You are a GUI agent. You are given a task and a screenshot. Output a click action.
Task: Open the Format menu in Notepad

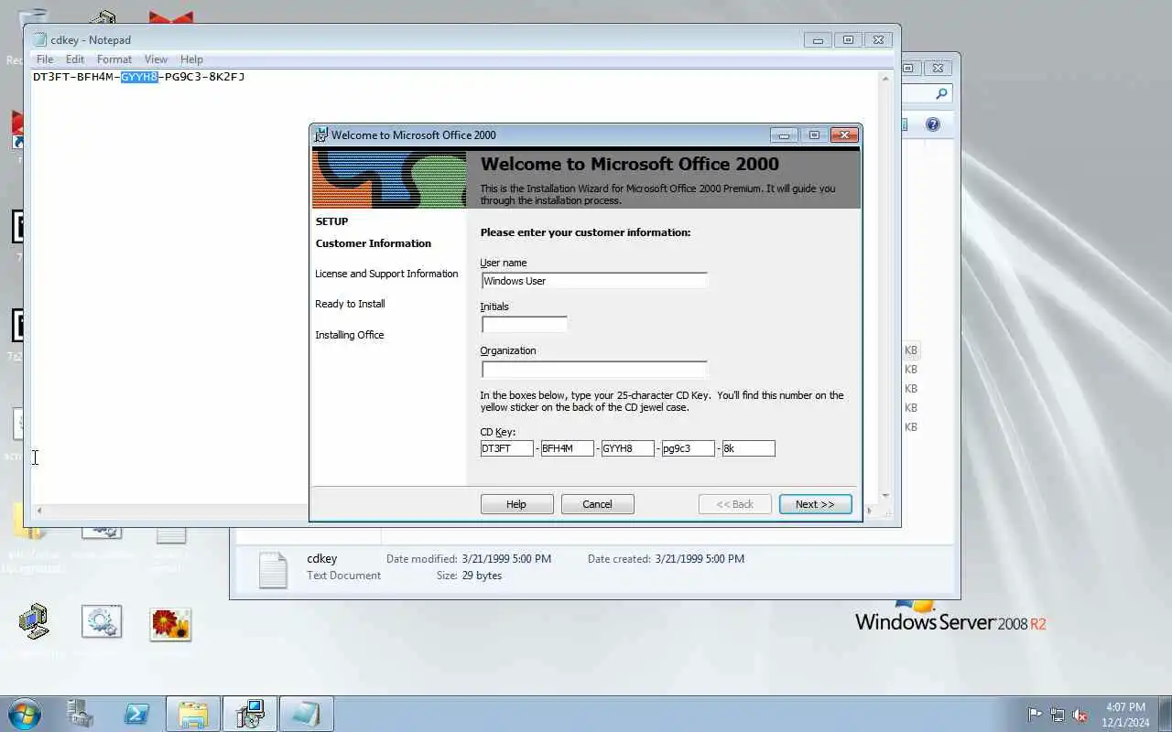(x=114, y=59)
